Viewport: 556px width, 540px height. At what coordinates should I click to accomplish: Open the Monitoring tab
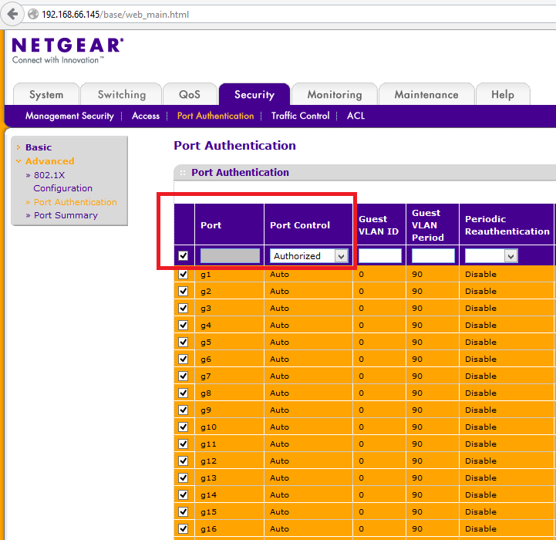[x=334, y=95]
